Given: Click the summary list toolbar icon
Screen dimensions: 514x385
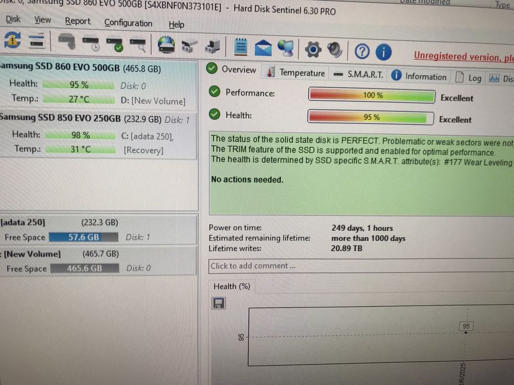Looking at the screenshot, I should click(x=36, y=41).
